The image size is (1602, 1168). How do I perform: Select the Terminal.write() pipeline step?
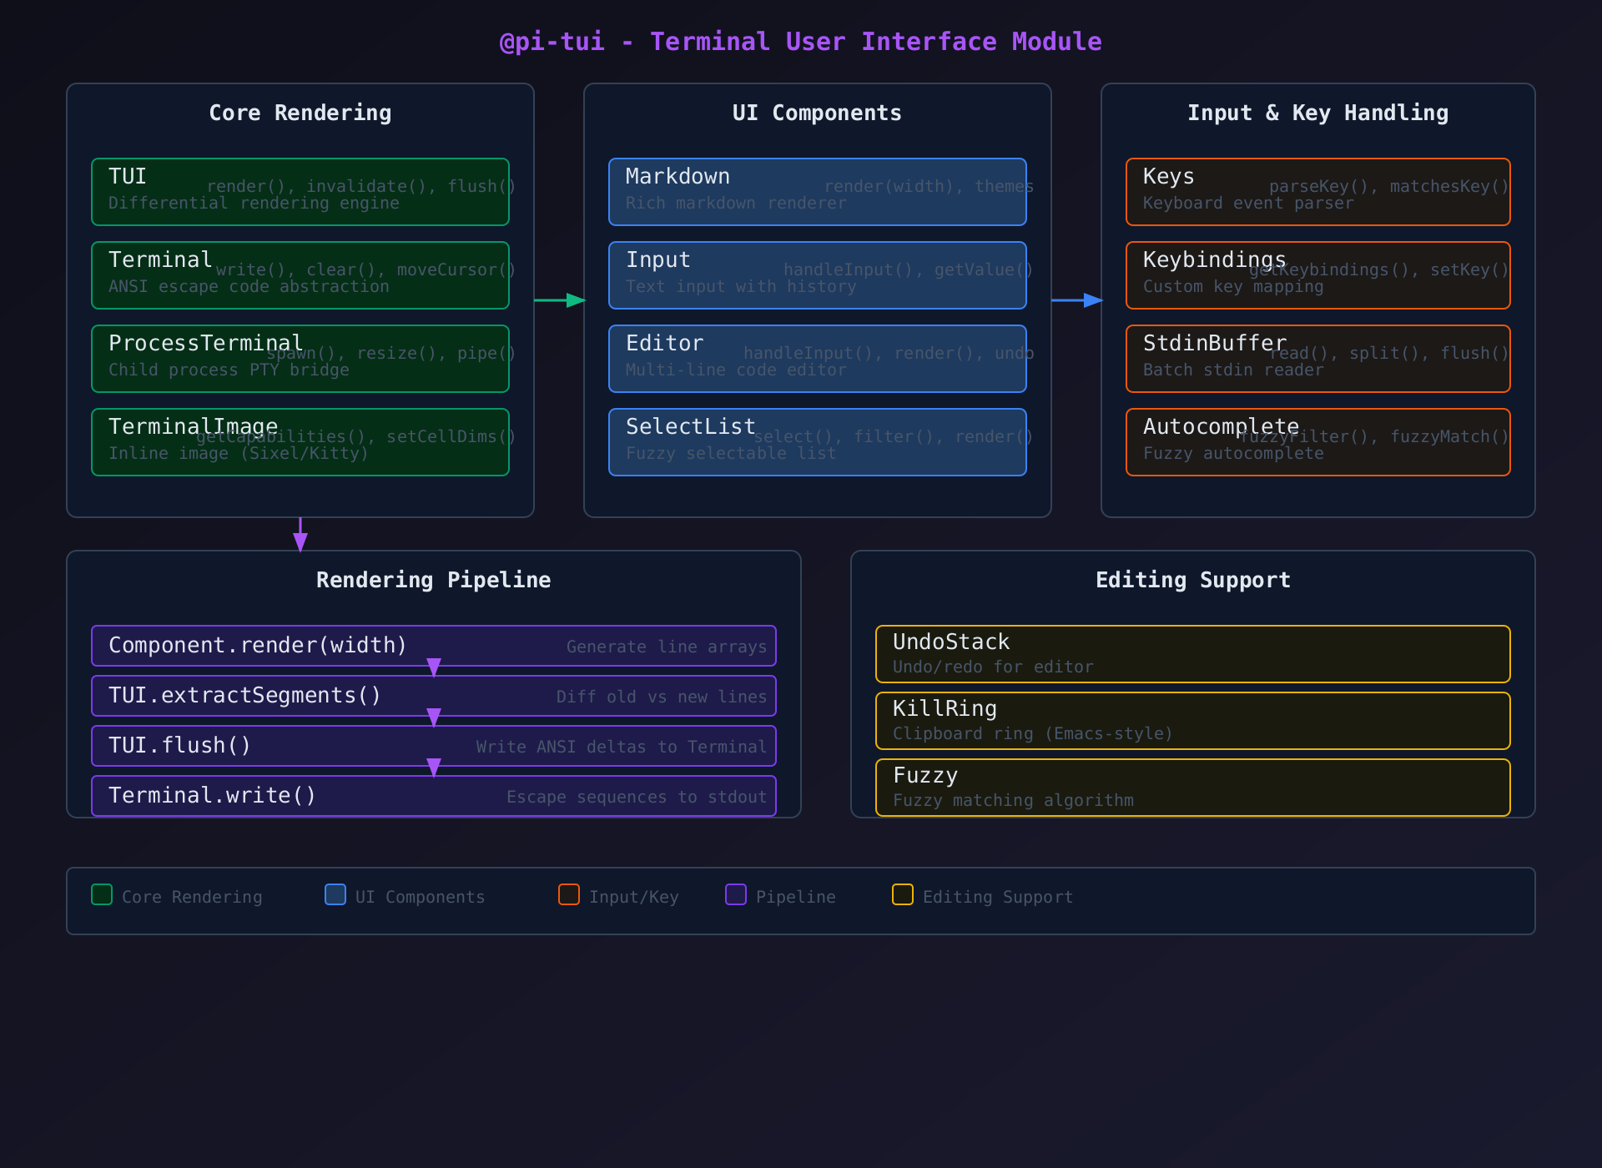click(x=434, y=796)
